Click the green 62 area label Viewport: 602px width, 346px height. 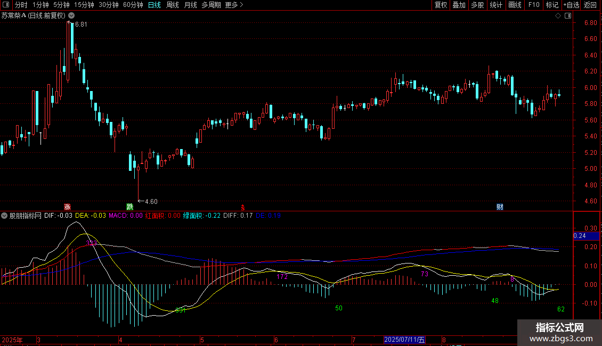point(561,309)
